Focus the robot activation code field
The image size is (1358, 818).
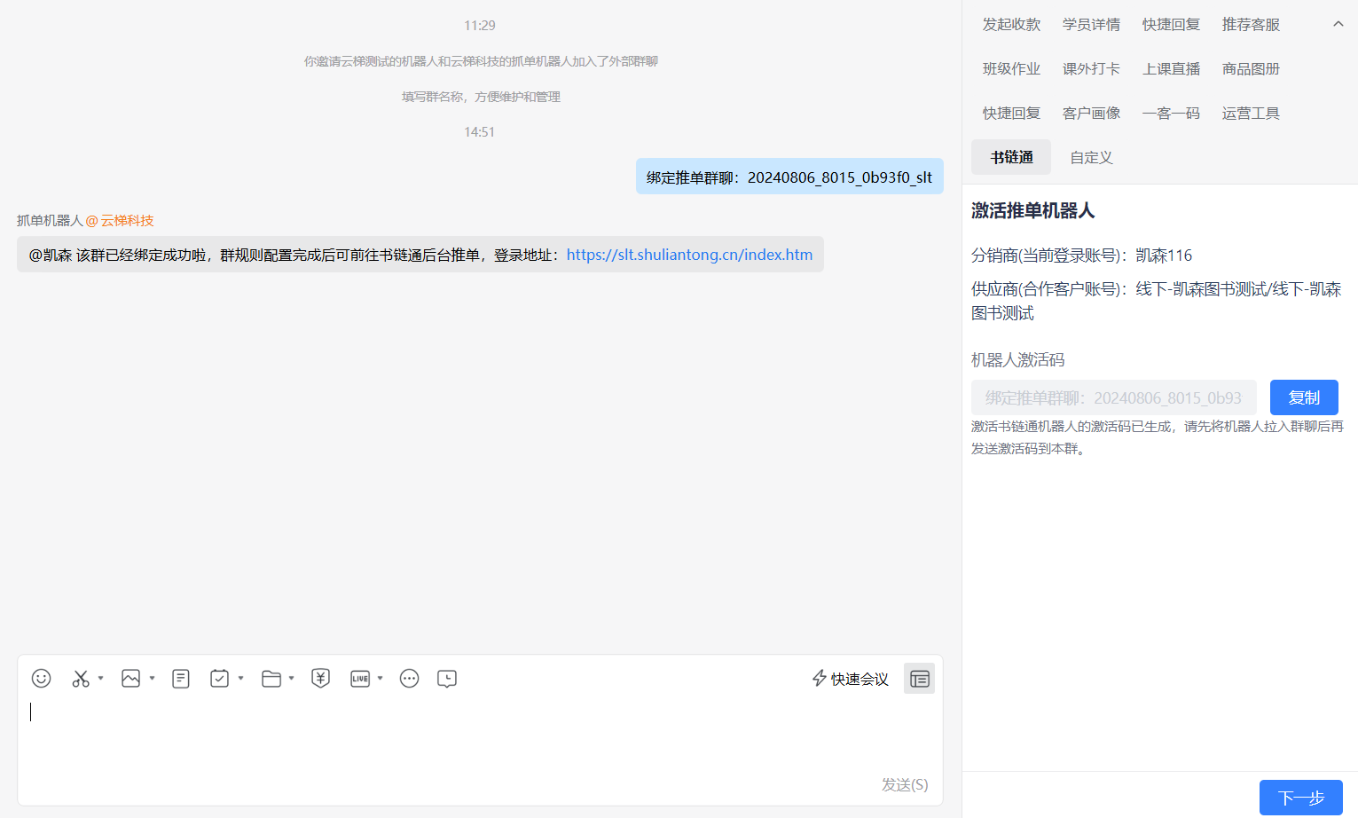[1113, 397]
